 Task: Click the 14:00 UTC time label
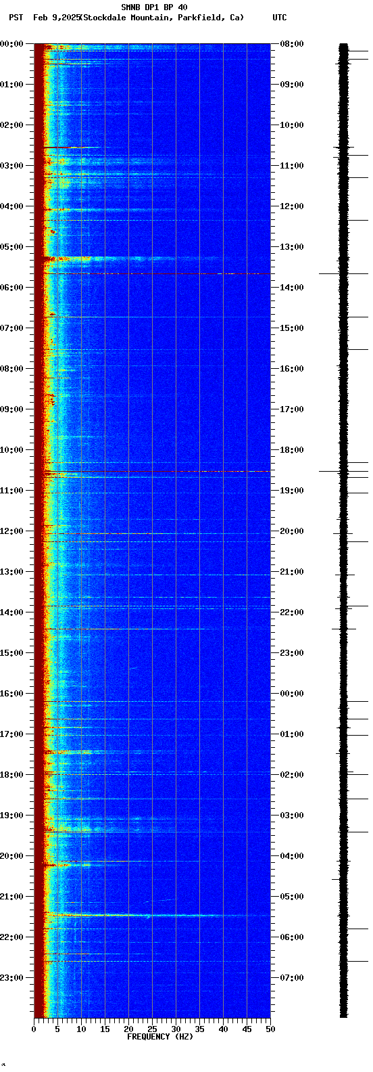click(291, 288)
